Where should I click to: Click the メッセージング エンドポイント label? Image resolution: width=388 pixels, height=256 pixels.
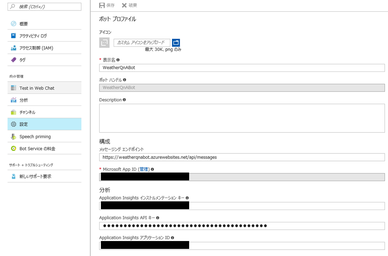[121, 149]
